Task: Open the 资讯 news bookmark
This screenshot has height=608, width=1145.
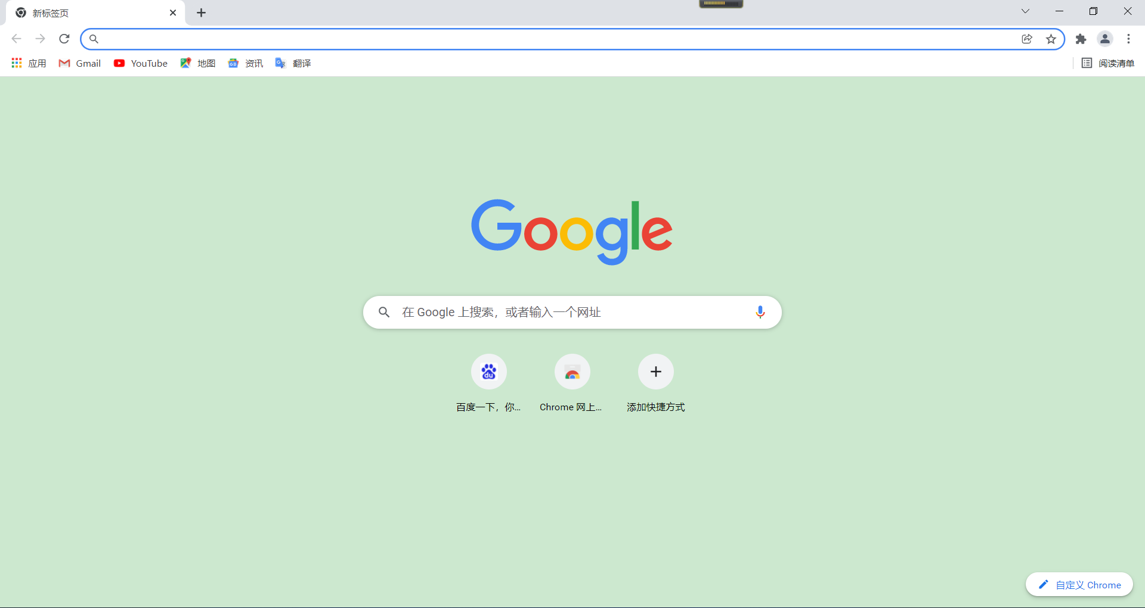Action: (246, 63)
